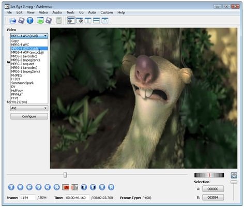
Task: Choose MPEG-2 (mpeg2enc) option
Action: [x=29, y=60]
